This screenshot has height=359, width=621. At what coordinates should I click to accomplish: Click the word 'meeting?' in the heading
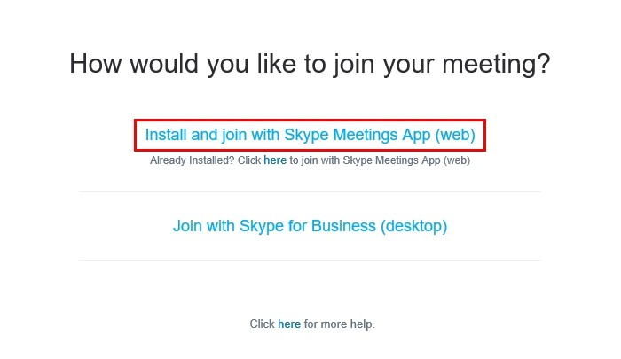point(496,64)
